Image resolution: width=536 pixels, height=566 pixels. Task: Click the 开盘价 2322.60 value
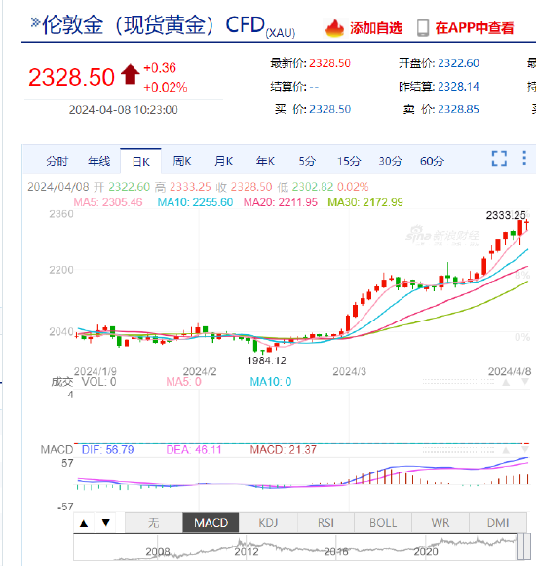coord(458,63)
